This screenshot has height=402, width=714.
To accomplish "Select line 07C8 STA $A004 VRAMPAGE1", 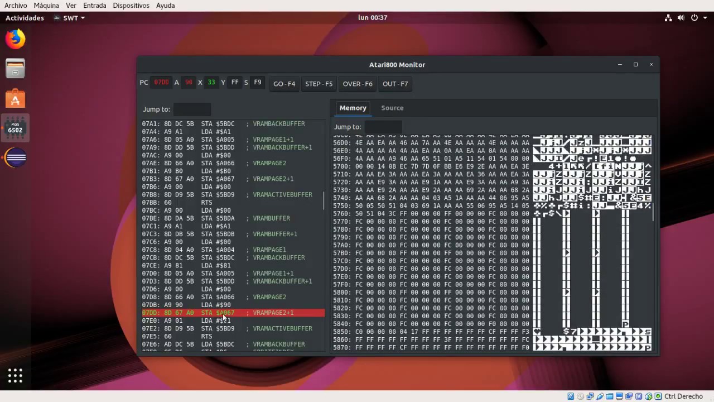I will [233, 250].
